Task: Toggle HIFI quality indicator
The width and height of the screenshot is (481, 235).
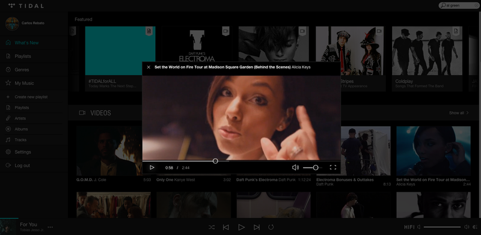Action: 409,227
